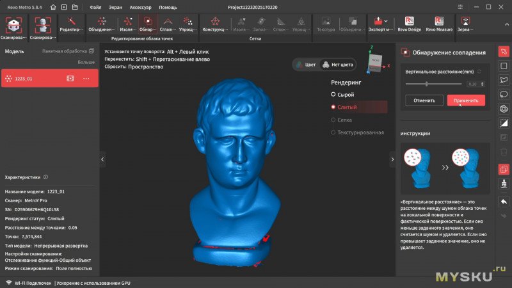Click the vertical distance slider handle
Screen dimensions: 512x288
click(x=426, y=84)
